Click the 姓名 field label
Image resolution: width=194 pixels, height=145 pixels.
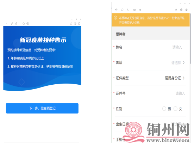119,47
